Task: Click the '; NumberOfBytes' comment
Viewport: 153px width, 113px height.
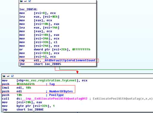Action: (59, 91)
